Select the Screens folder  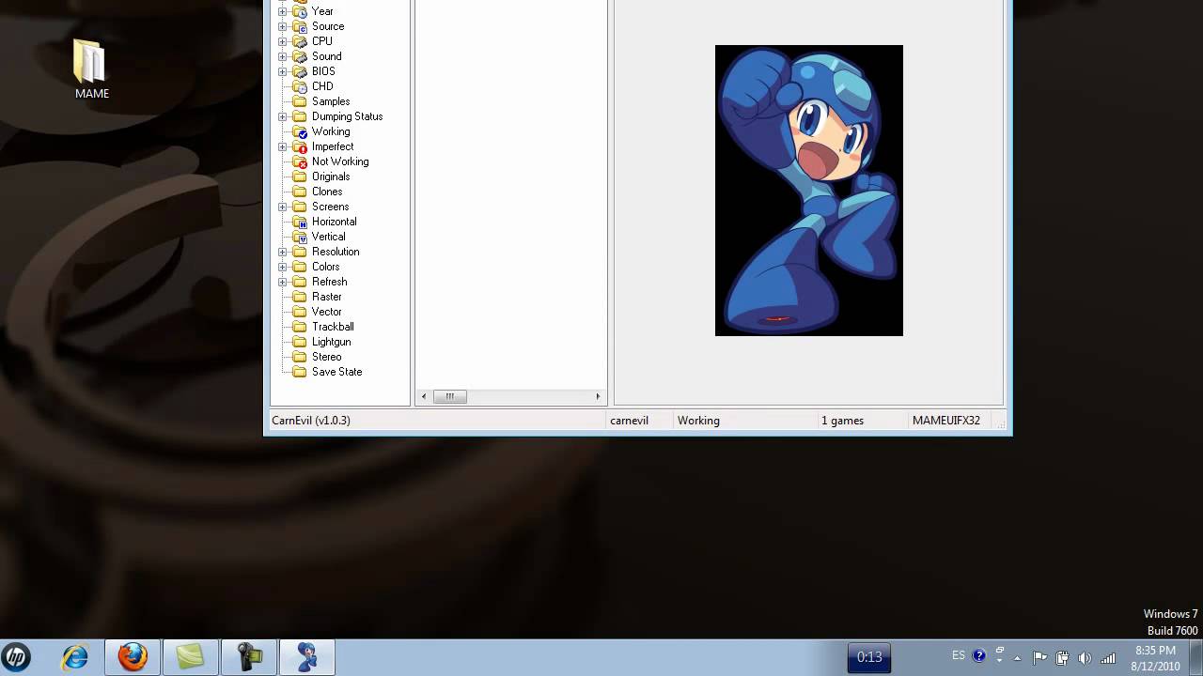click(x=320, y=207)
